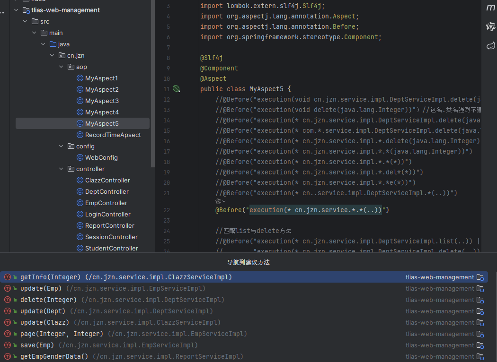Click the class icon of MyAspect3

pos(80,101)
